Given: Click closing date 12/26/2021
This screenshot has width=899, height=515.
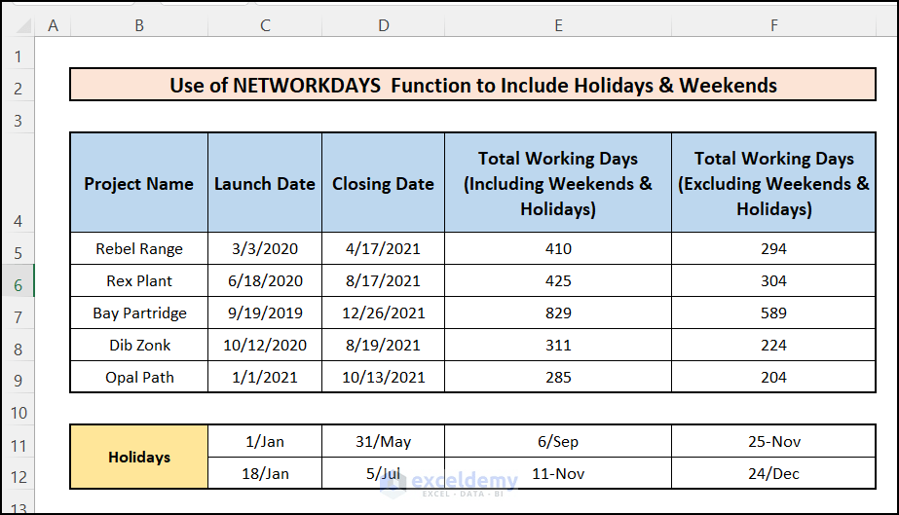Looking at the screenshot, I should 384,313.
